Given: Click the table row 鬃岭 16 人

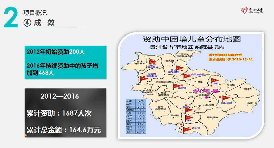Looking at the screenshot, I should coord(136,124).
